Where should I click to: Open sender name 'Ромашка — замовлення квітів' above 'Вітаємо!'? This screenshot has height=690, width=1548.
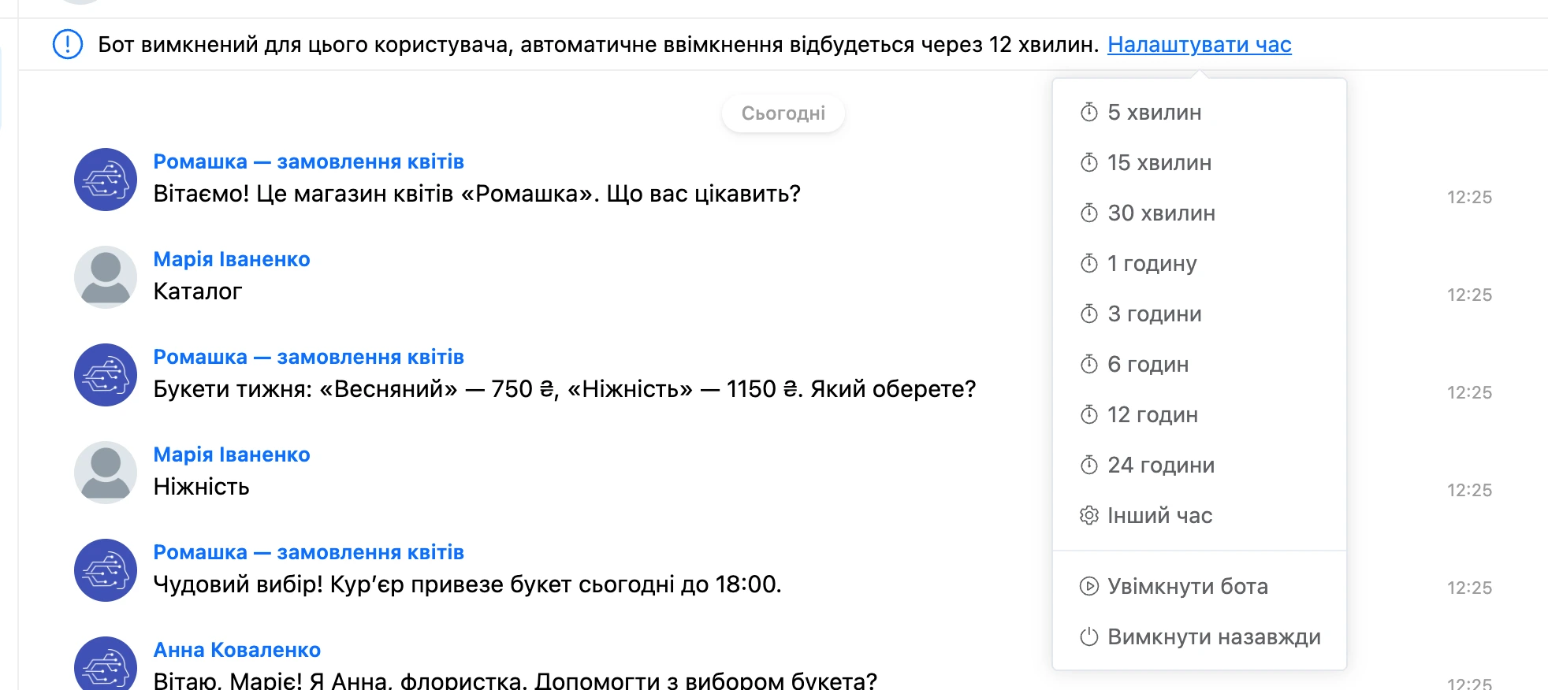pyautogui.click(x=308, y=161)
